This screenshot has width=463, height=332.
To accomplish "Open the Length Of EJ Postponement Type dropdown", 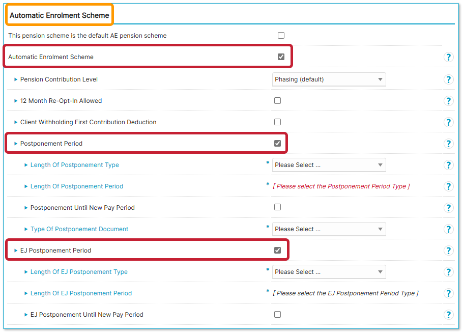I will [x=329, y=272].
